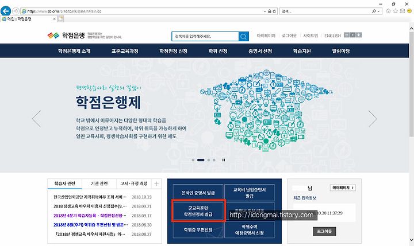The height and width of the screenshot is (246, 414).
Task: Open notice 2018년 8월(후기) 학위증 우편신청
Action: tap(91, 225)
